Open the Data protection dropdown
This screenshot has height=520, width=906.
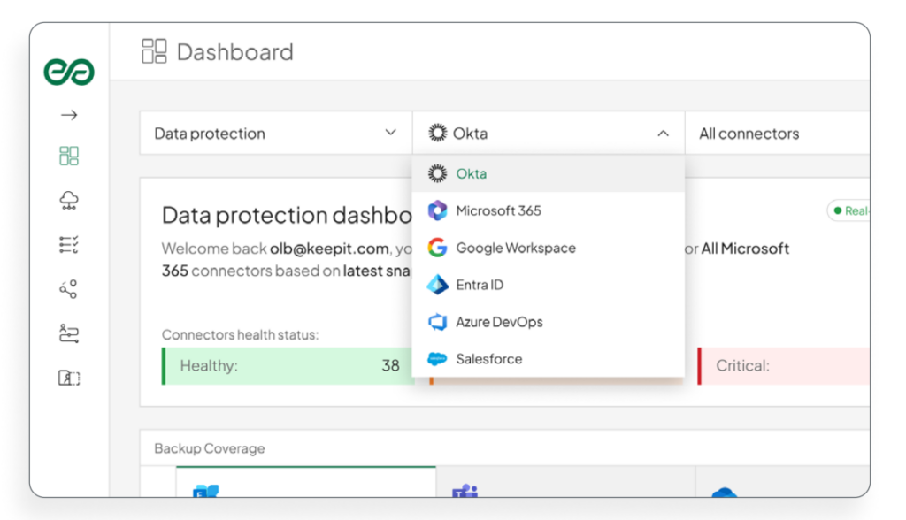coord(275,134)
